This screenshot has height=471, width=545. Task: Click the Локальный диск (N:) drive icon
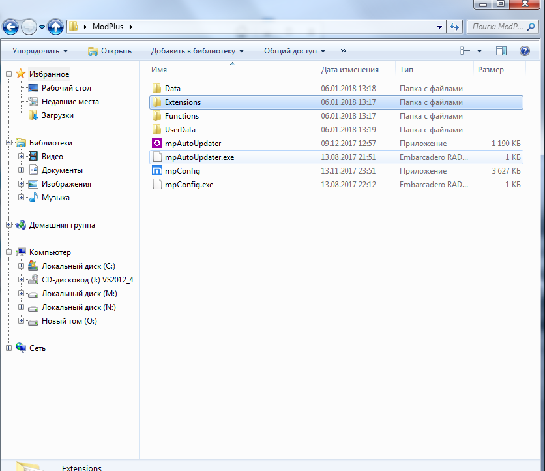coord(33,307)
